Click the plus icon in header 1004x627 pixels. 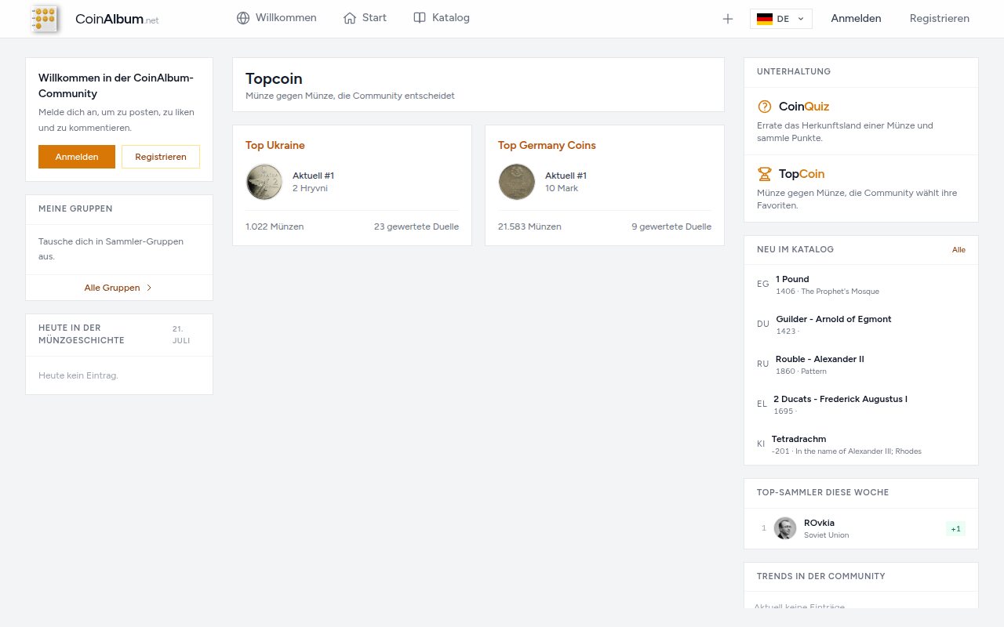[x=728, y=19]
